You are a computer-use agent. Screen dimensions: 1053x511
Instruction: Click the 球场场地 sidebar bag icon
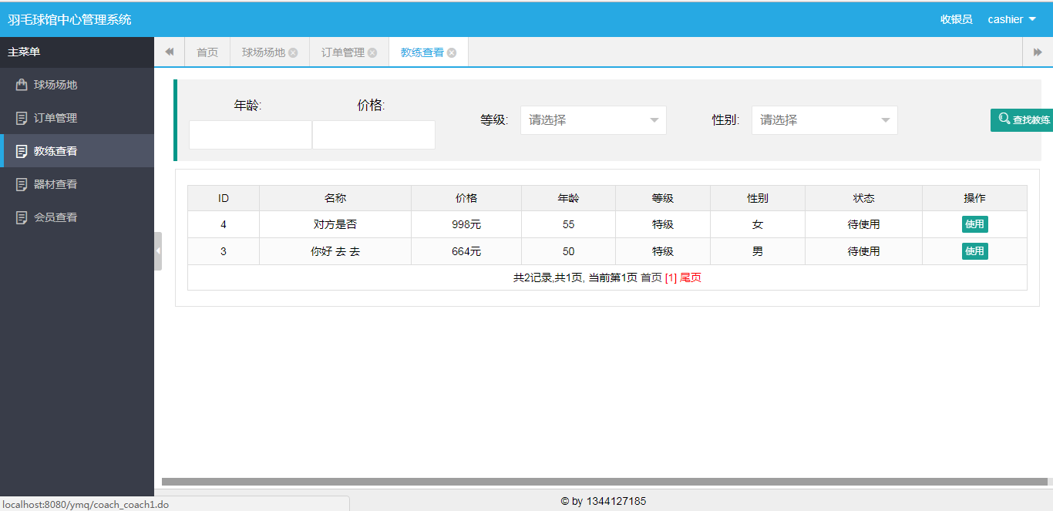pos(22,85)
